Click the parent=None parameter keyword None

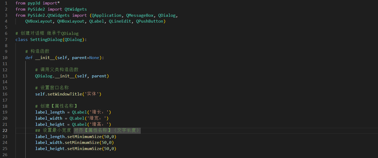point(94,57)
